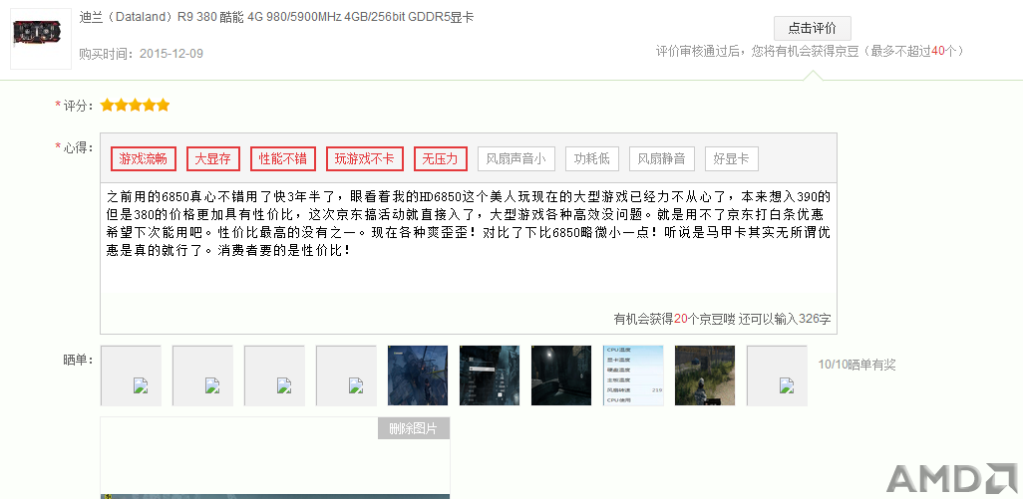Open the dark corridor game screenshot thumbnail
Image resolution: width=1023 pixels, height=499 pixels.
click(561, 375)
